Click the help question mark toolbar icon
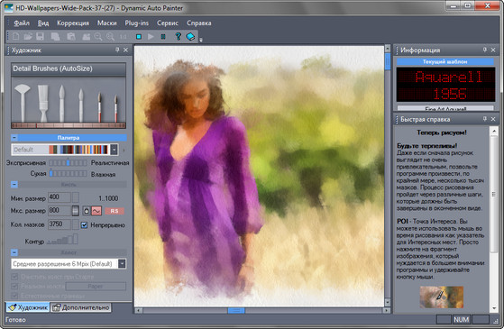Image resolution: width=504 pixels, height=329 pixels. pos(179,36)
